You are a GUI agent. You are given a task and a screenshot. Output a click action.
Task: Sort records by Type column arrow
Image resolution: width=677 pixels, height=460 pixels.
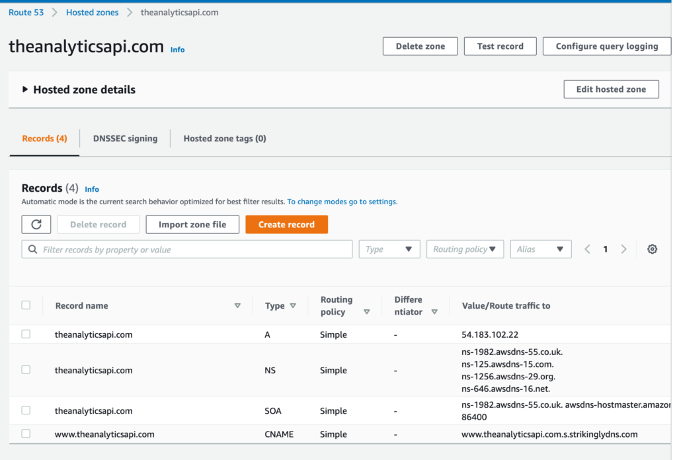click(x=293, y=306)
